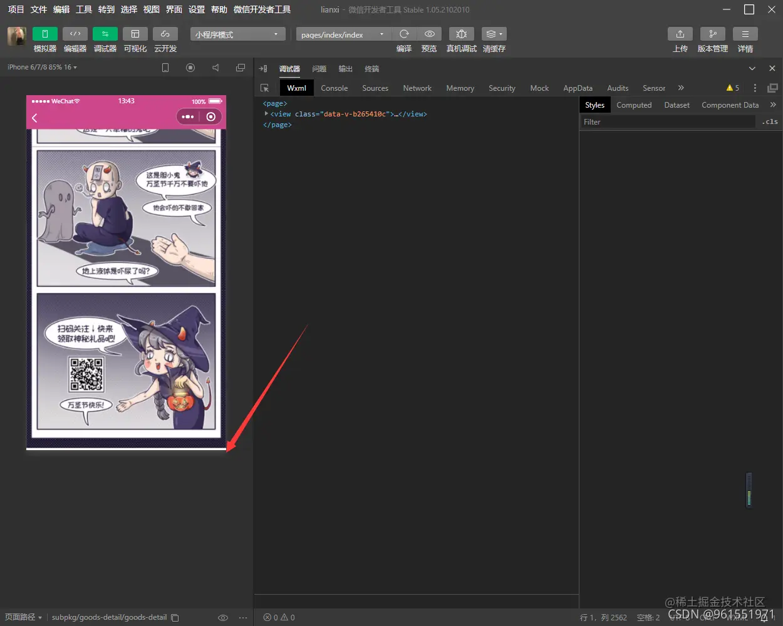783x626 pixels.
Task: Switch to the 调试器 tab
Action: pyautogui.click(x=289, y=69)
